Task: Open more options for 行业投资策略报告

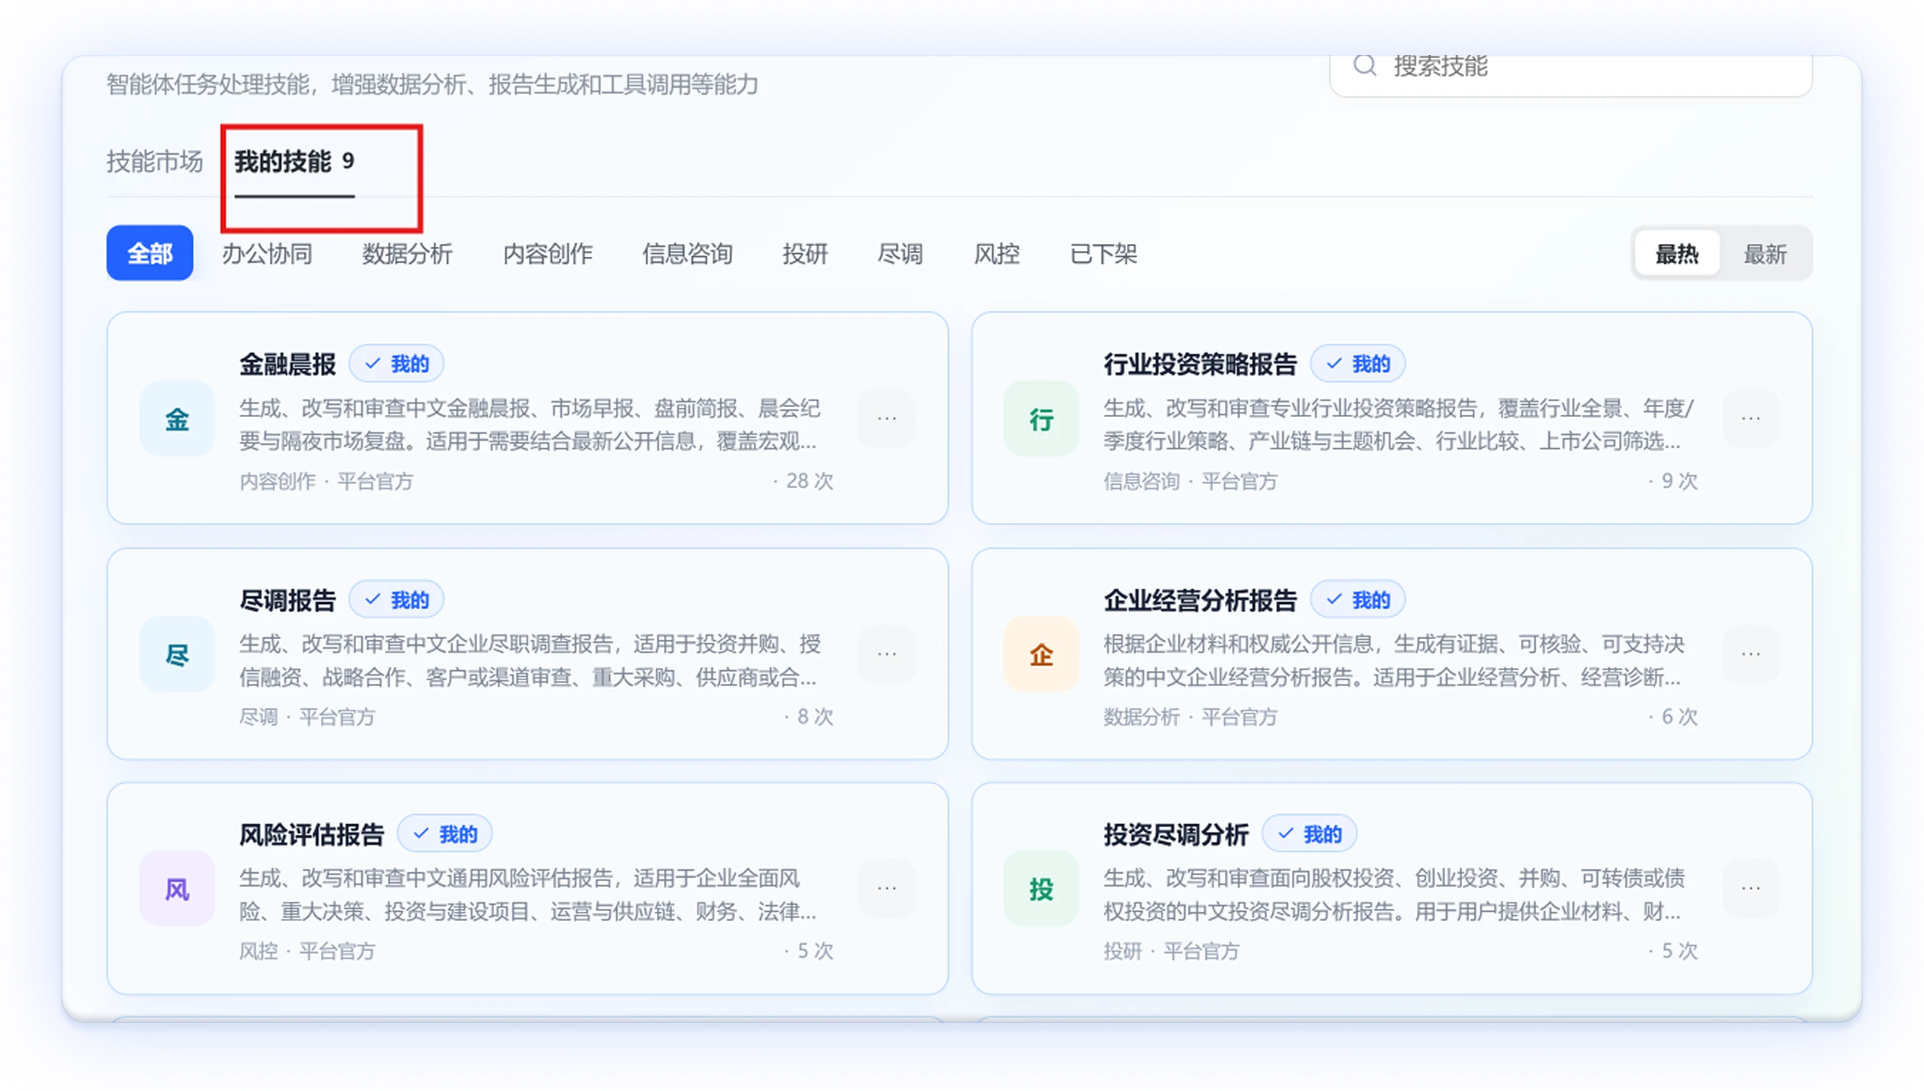Action: click(x=1751, y=419)
